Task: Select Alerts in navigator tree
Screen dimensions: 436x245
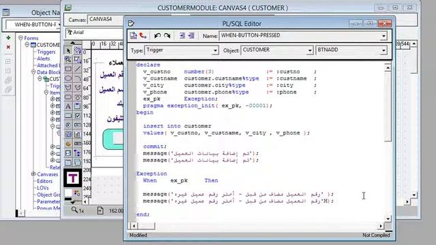Action: [x=44, y=59]
